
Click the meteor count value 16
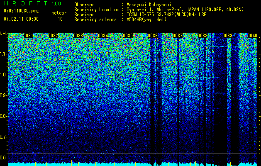pyautogui.click(x=60, y=19)
